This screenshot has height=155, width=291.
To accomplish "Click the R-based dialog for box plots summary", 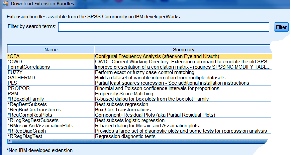I will 152,99.
